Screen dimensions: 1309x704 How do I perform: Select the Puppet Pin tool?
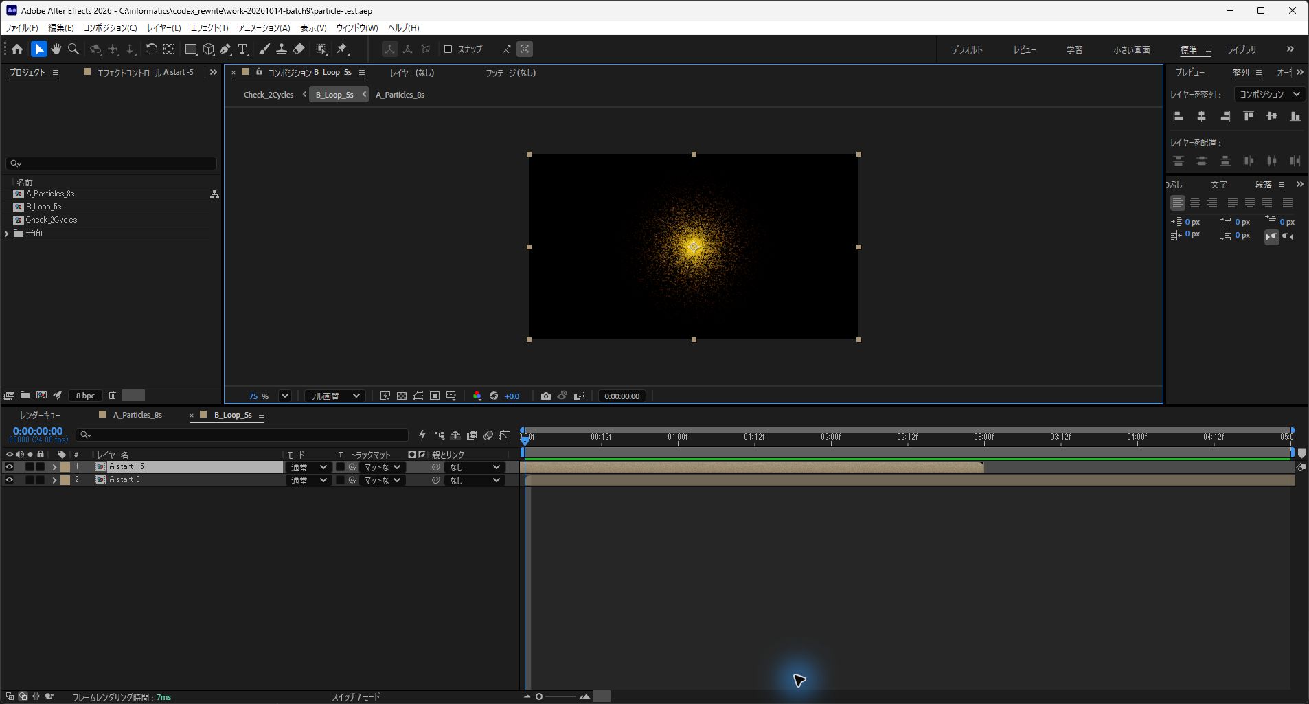[x=342, y=49]
